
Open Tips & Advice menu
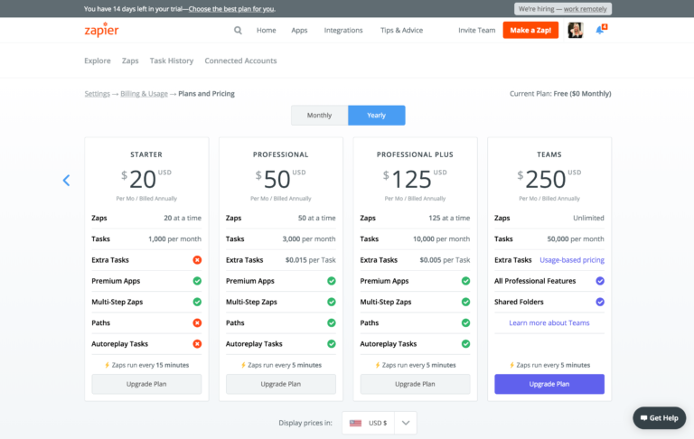401,30
